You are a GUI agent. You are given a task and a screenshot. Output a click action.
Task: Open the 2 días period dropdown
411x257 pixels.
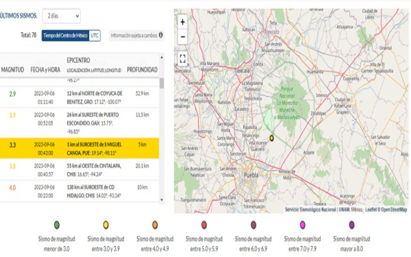pyautogui.click(x=62, y=16)
